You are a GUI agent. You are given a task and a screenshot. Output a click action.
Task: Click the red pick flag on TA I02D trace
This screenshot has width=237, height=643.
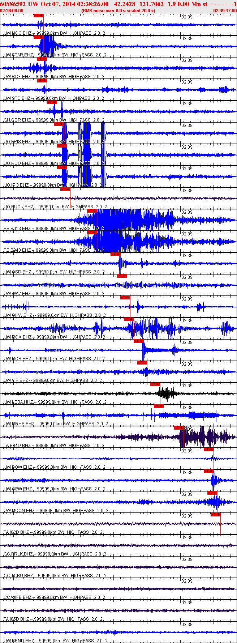click(x=216, y=515)
